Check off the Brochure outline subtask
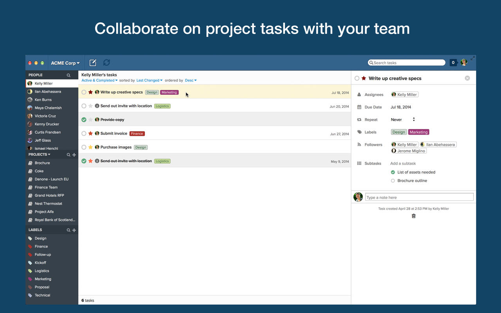This screenshot has width=501, height=313. [393, 181]
